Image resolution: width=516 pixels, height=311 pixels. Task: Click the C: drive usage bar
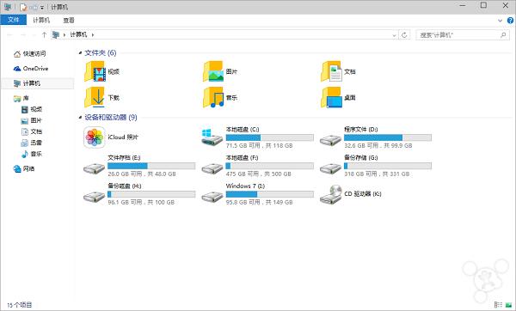pos(269,137)
